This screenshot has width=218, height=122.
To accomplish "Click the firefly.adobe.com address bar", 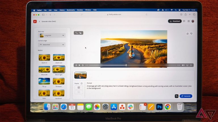I will (114, 14).
